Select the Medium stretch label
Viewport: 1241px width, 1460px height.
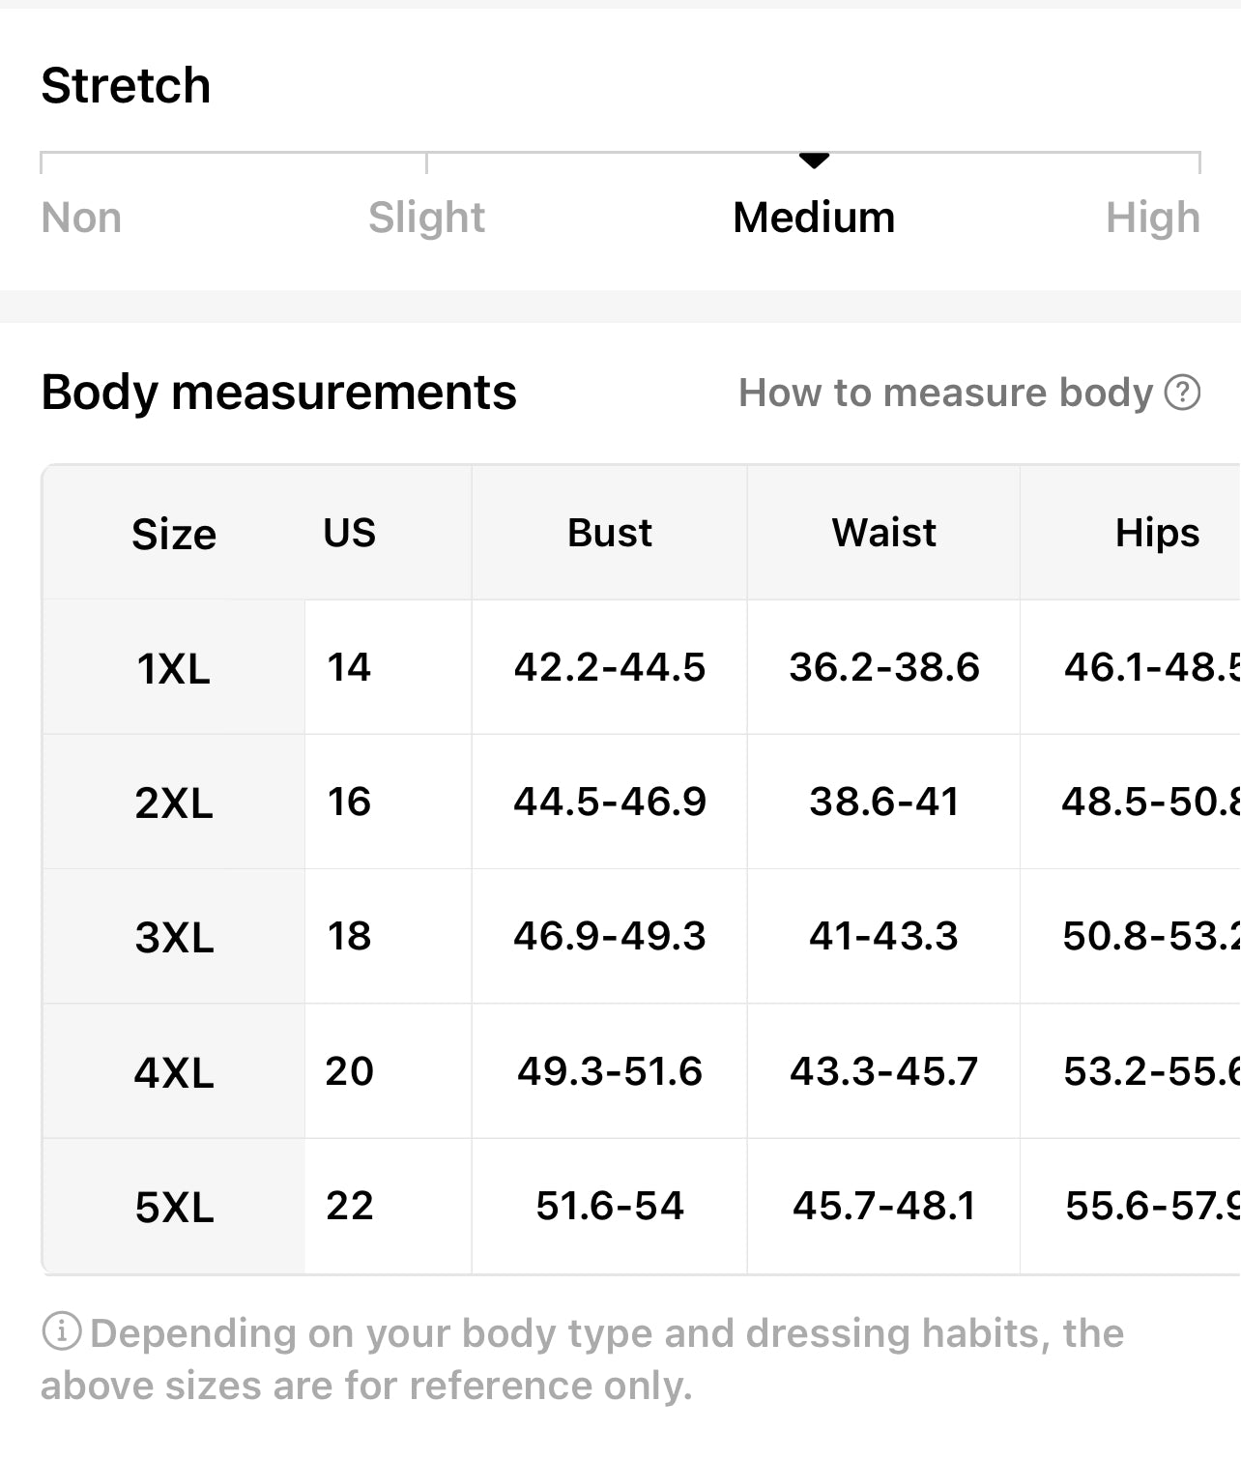(814, 218)
